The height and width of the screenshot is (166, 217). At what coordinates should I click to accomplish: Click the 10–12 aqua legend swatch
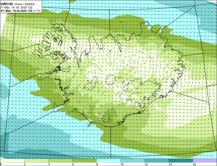pos(132,161)
